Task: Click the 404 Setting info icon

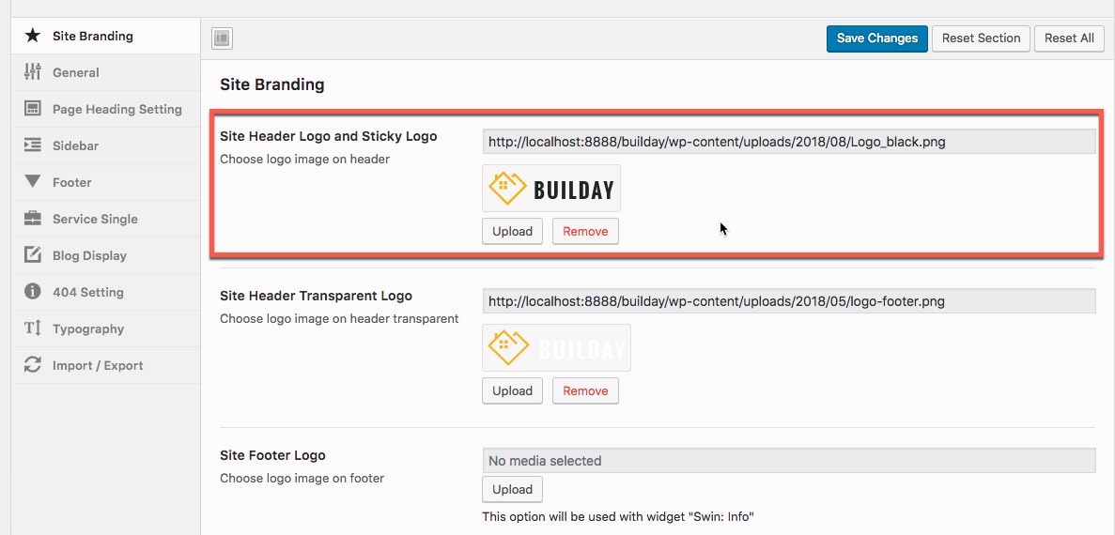Action: coord(33,292)
